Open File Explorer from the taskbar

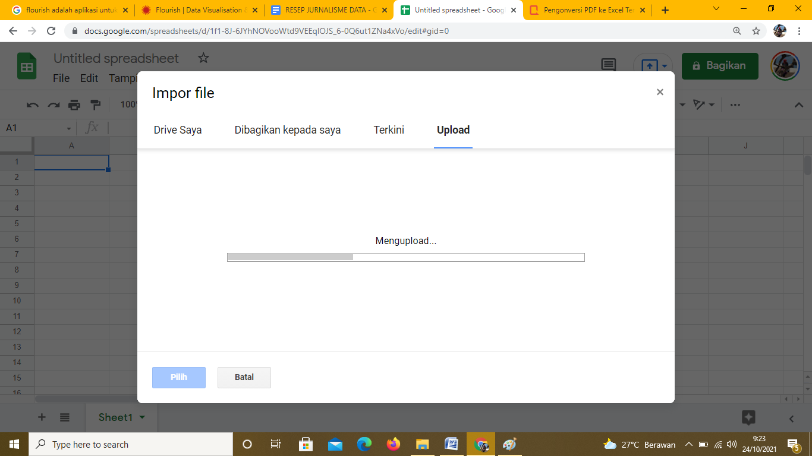click(x=422, y=444)
